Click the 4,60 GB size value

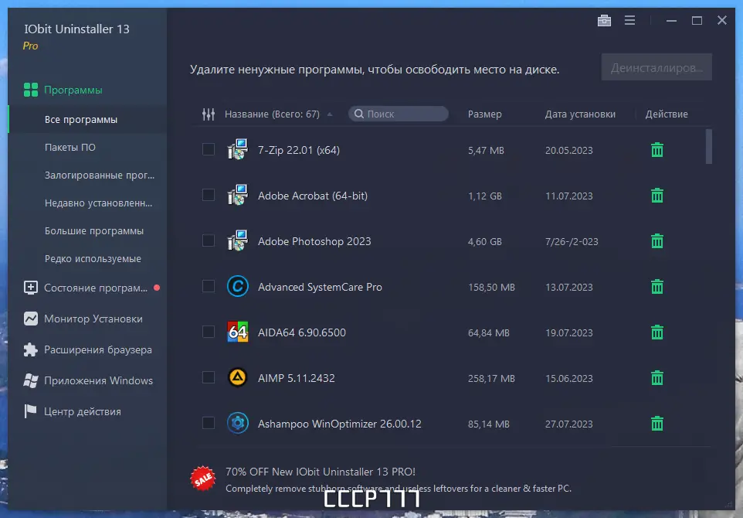point(484,241)
